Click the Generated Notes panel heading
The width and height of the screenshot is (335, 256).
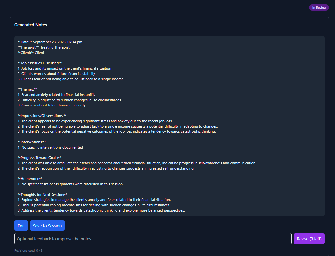click(x=31, y=25)
